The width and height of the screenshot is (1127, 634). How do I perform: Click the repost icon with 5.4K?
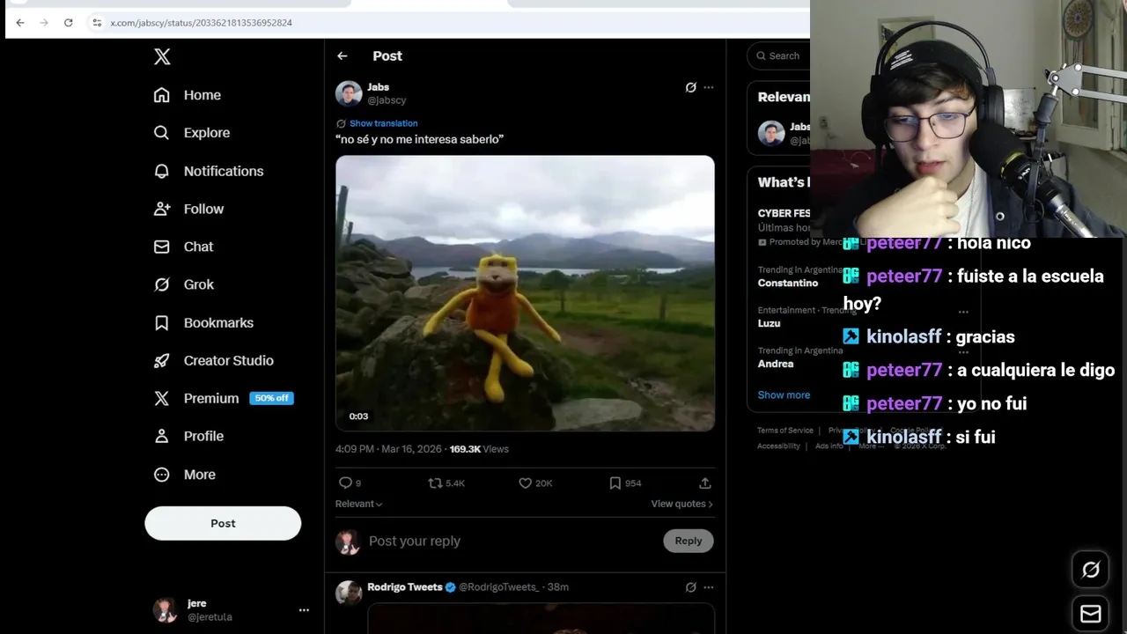[435, 483]
